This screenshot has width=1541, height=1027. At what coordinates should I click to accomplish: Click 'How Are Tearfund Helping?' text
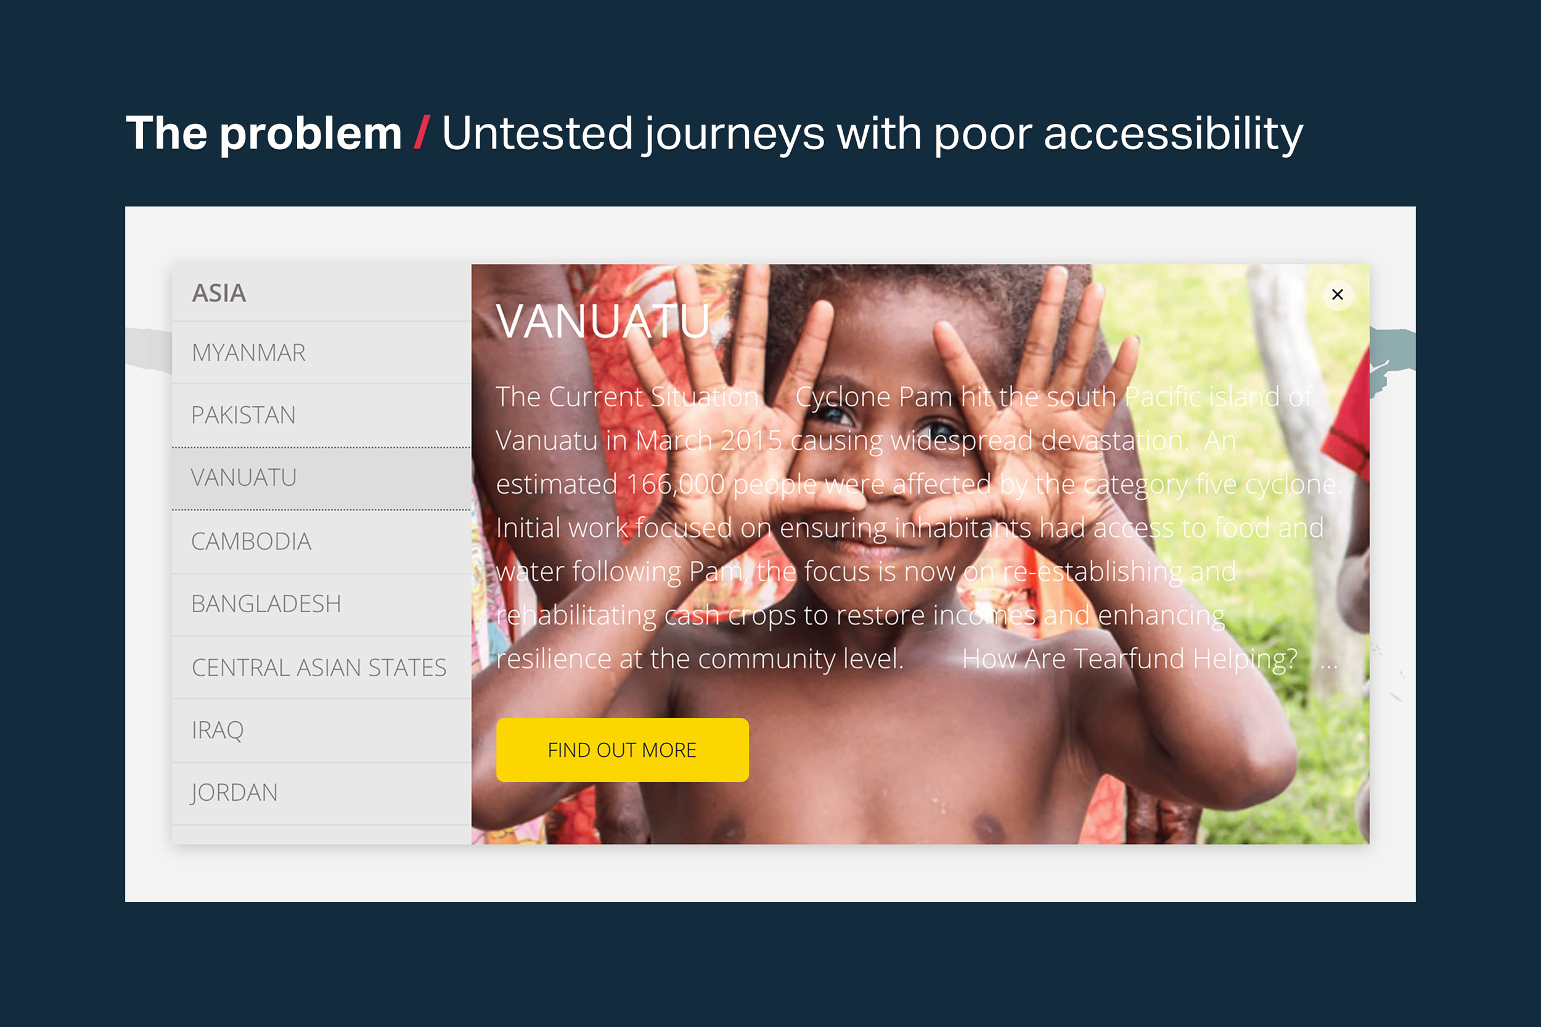click(1129, 659)
